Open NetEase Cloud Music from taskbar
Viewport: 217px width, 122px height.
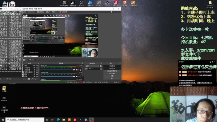coord(75,120)
